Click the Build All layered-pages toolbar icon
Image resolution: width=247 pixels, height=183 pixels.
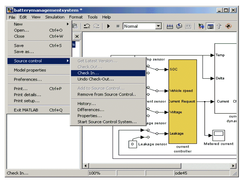[179, 27]
